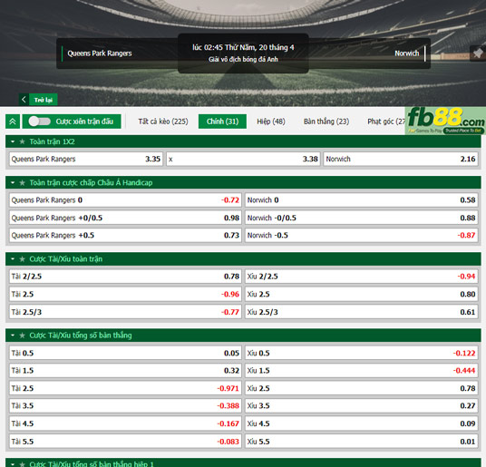Click the Norwich team name in header
Screen dimensions: 486x467
tap(406, 54)
